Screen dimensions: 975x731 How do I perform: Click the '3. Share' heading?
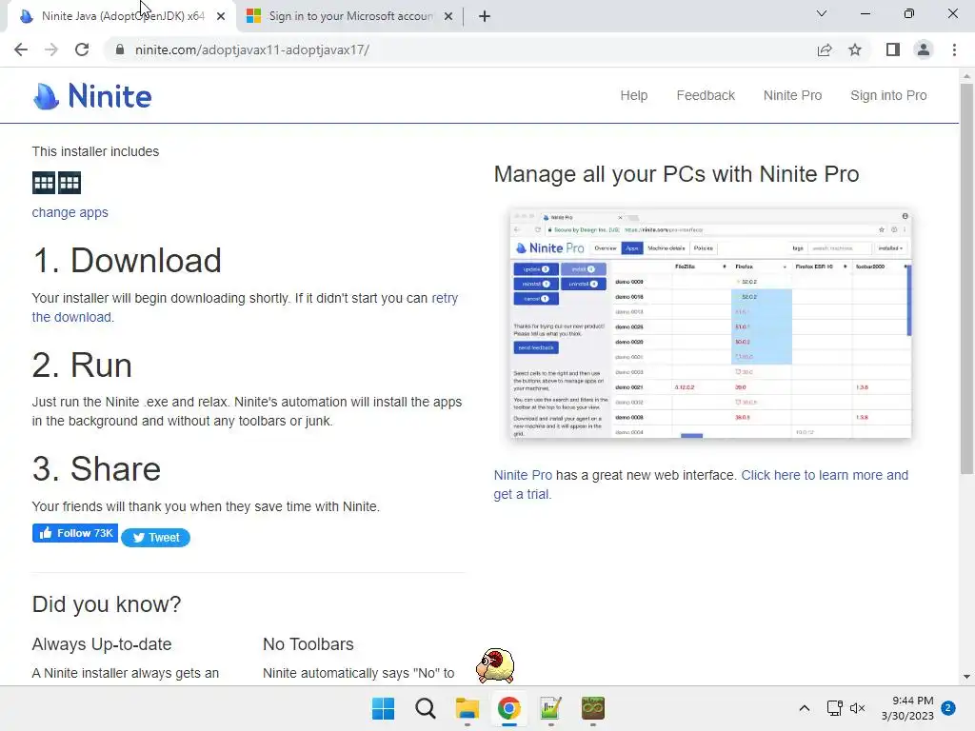tap(96, 468)
